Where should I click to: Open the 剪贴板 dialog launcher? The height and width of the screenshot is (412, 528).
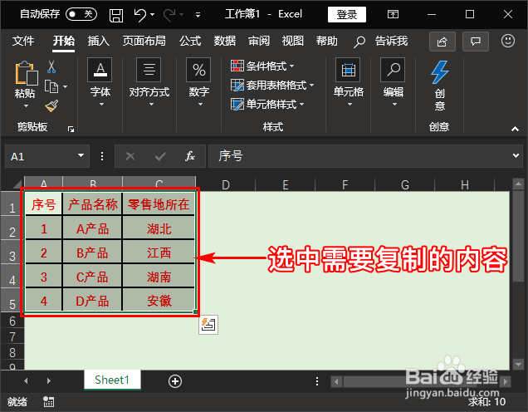click(x=71, y=129)
